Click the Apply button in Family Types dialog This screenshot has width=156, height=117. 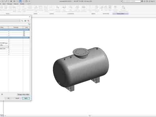pyautogui.click(x=26, y=98)
